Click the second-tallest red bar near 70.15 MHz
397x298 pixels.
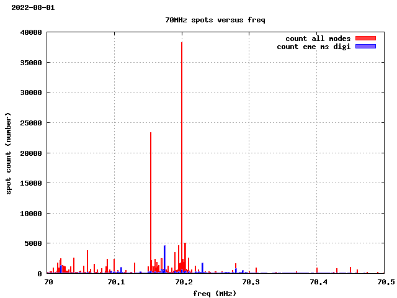coord(151,199)
